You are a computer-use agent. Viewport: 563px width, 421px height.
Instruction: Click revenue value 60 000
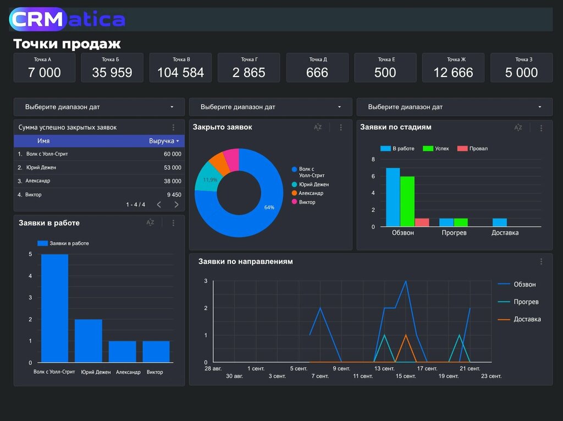click(172, 154)
